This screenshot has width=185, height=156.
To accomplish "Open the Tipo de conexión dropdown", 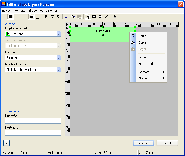I will coord(58,46).
